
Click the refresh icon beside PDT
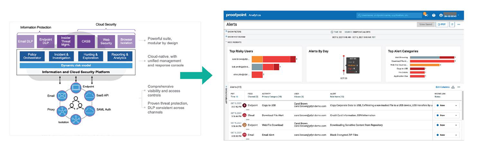(452, 24)
